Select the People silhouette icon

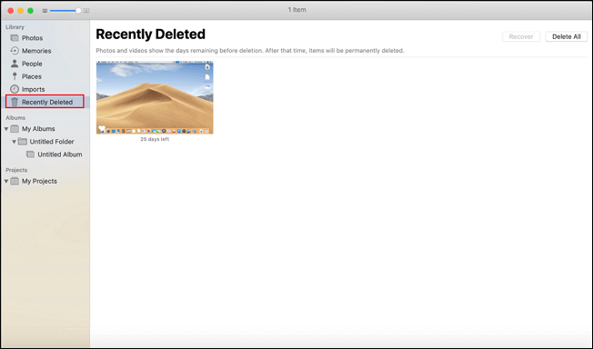[x=15, y=64]
